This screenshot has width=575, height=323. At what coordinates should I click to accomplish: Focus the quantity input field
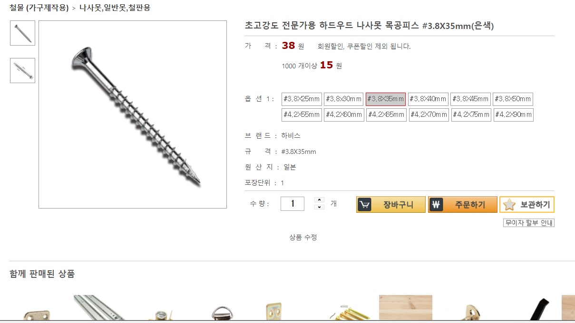292,204
